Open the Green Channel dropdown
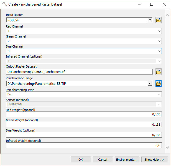The image size is (171, 166). [x=159, y=41]
